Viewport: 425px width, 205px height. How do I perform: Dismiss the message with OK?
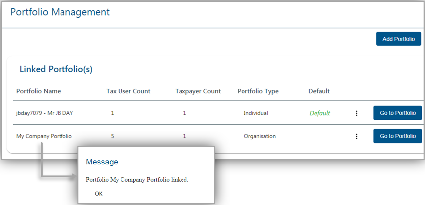point(99,194)
